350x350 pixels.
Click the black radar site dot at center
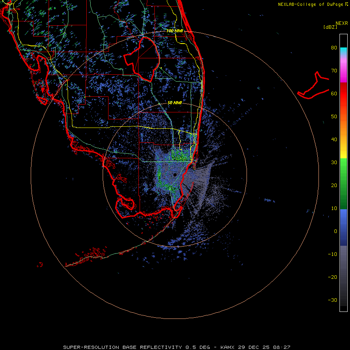coord(175,175)
